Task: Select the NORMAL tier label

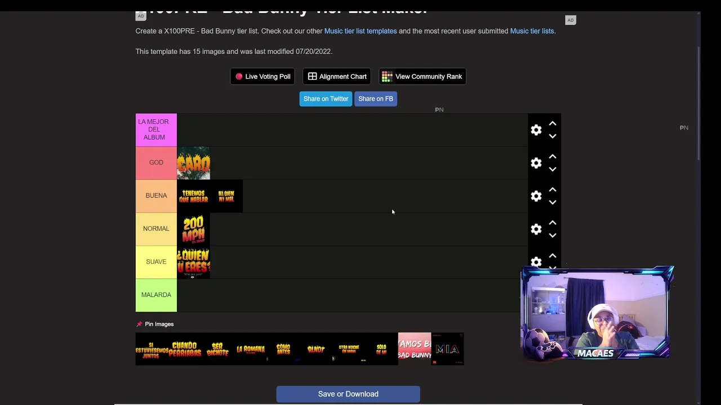Action: [156, 229]
